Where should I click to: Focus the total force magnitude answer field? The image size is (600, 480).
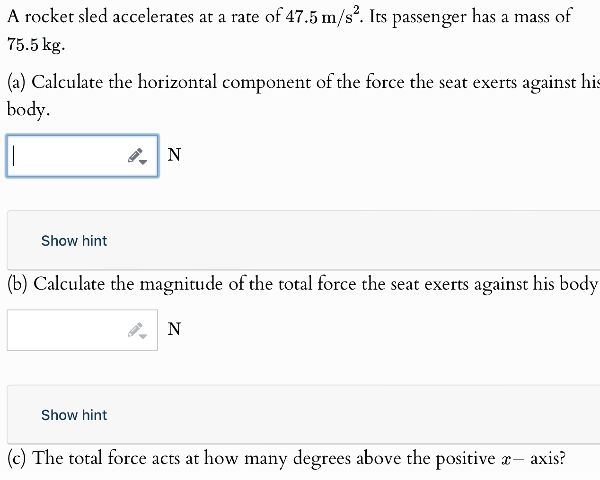[x=82, y=330]
